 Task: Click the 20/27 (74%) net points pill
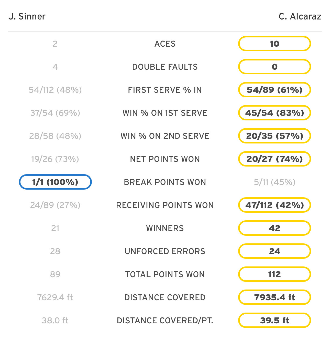274,159
